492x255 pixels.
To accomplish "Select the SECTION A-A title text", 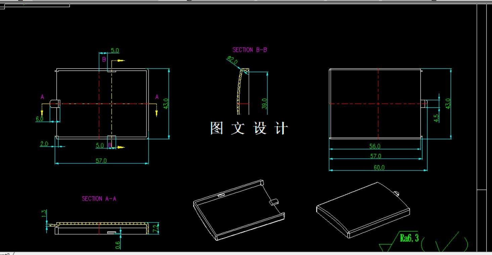I will point(99,199).
